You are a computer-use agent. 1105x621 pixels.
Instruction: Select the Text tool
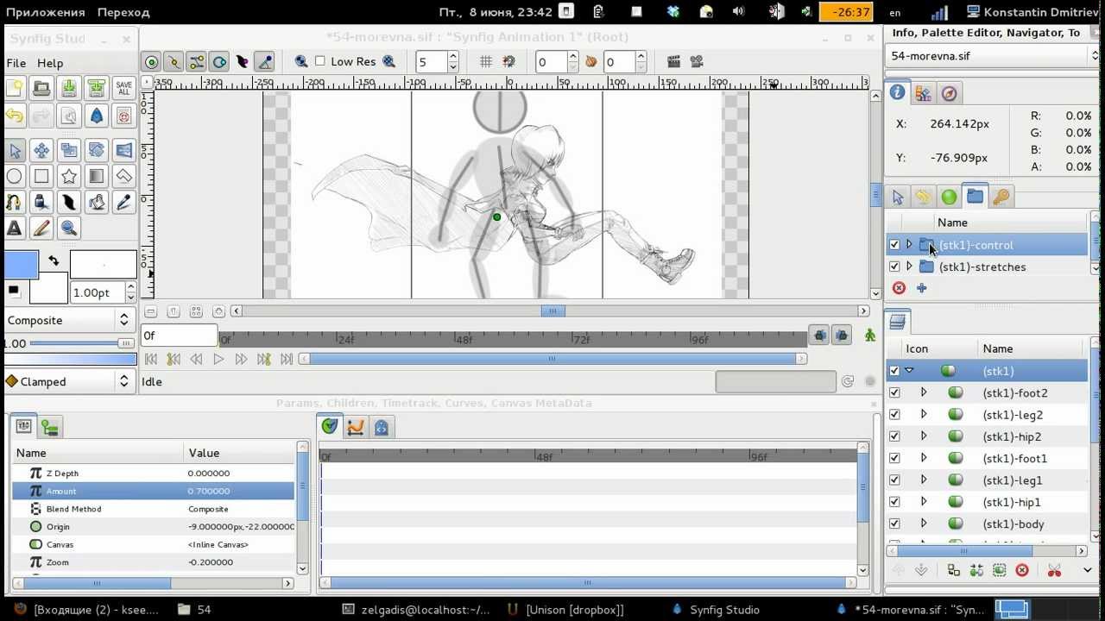tap(15, 229)
